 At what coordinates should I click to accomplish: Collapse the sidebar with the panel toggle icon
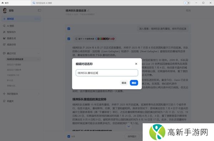coord(39,10)
